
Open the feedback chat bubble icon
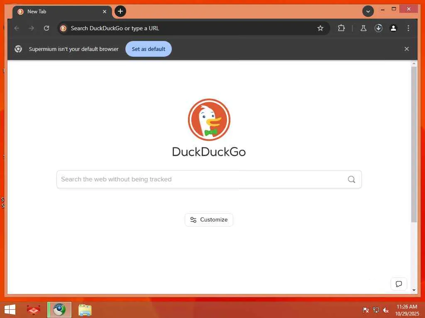399,284
